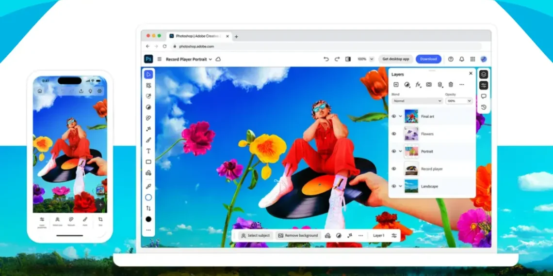The image size is (553, 276).
Task: Select the Brush tool in the left toolbar
Action: [148, 140]
